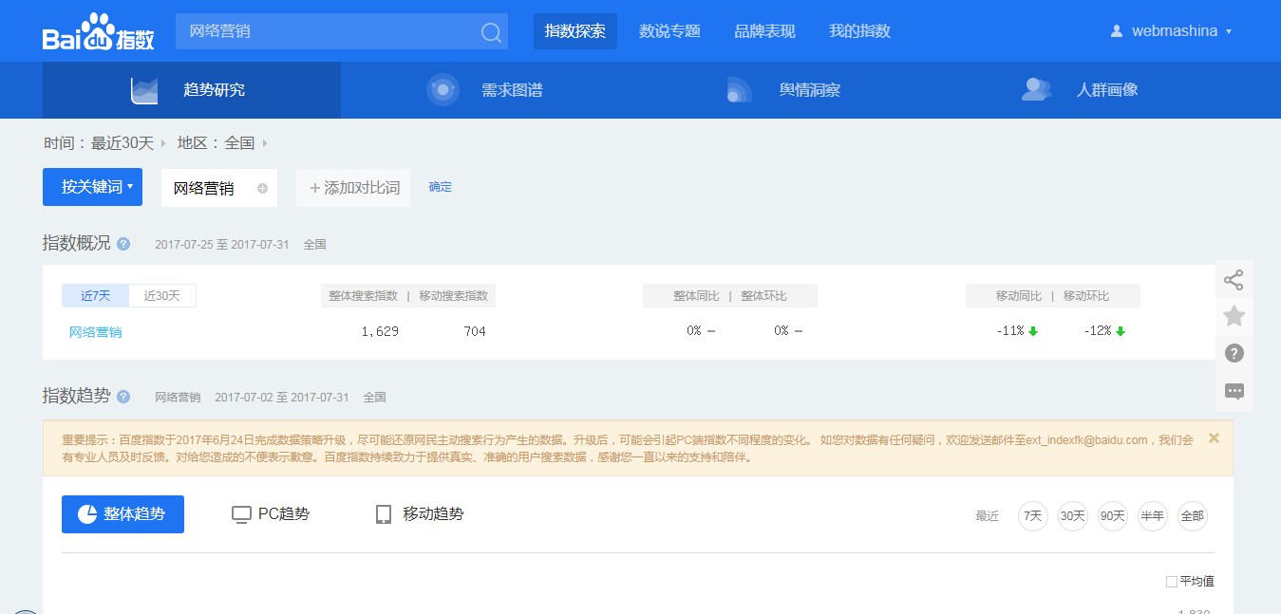Open the 数说专题 menu item
Screen dimensions: 1281x614
(670, 31)
